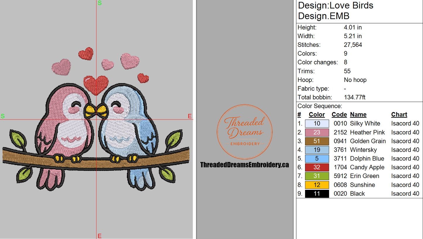Click the Total bobbin value '134.77ft'
This screenshot has width=423, height=239.
(x=355, y=98)
